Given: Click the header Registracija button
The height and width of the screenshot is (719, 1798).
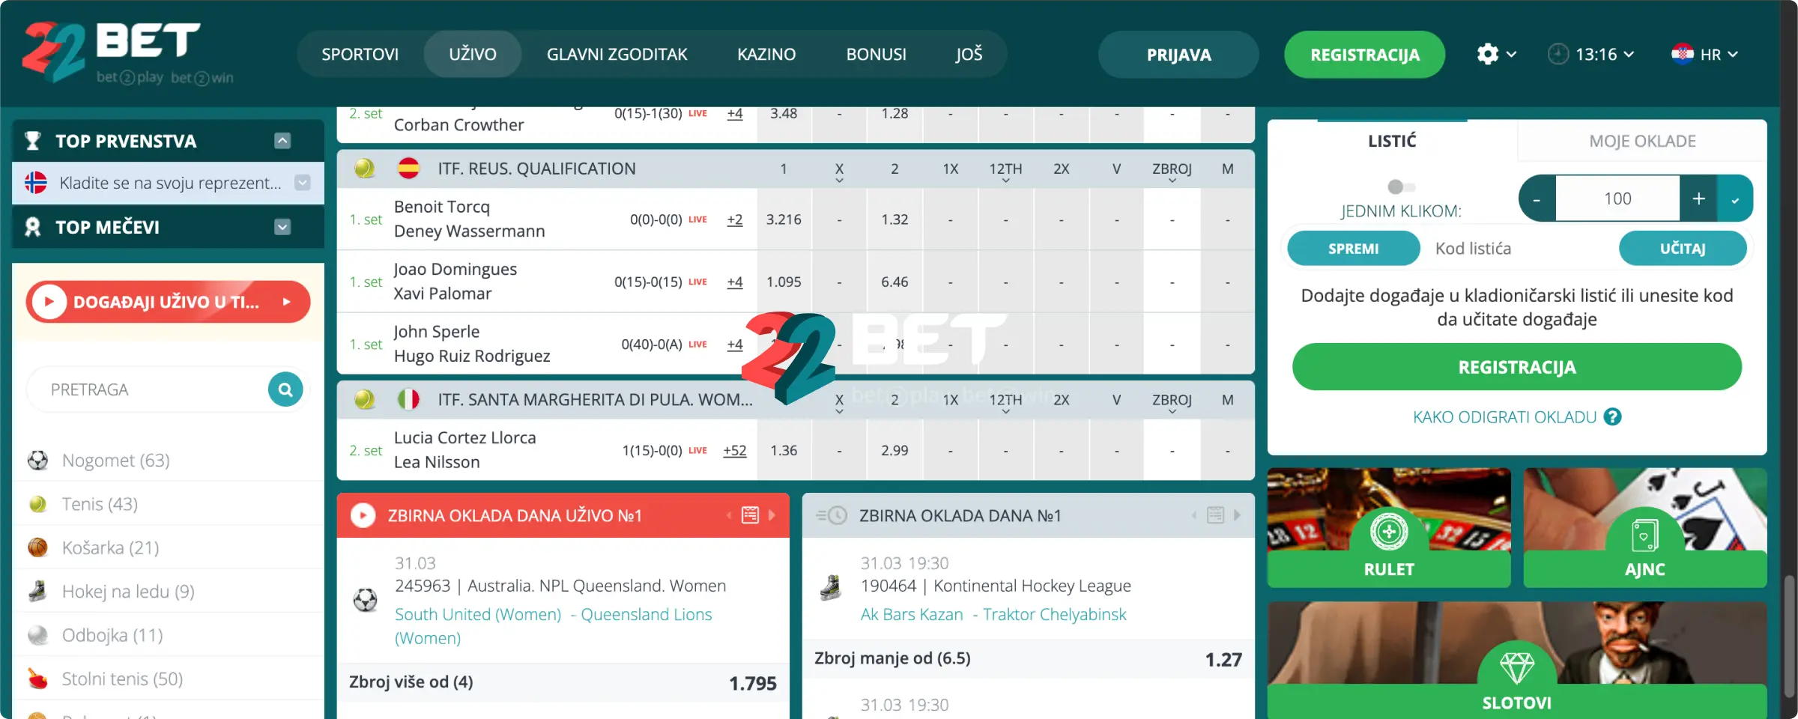Looking at the screenshot, I should (x=1364, y=55).
